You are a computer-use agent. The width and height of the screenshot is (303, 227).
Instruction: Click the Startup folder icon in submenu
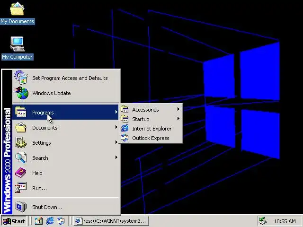125,119
